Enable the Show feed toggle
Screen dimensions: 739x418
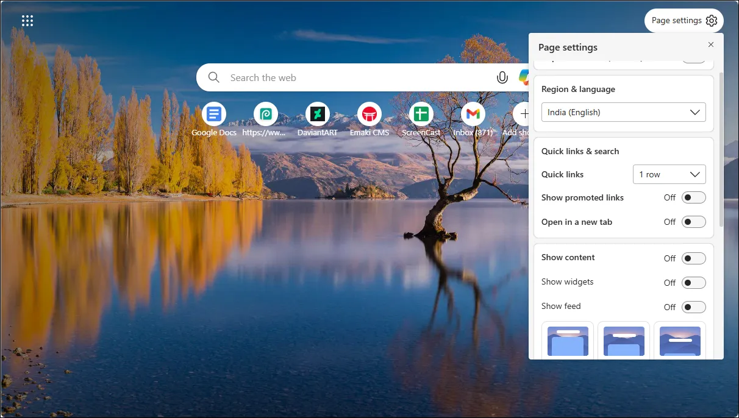pyautogui.click(x=693, y=306)
